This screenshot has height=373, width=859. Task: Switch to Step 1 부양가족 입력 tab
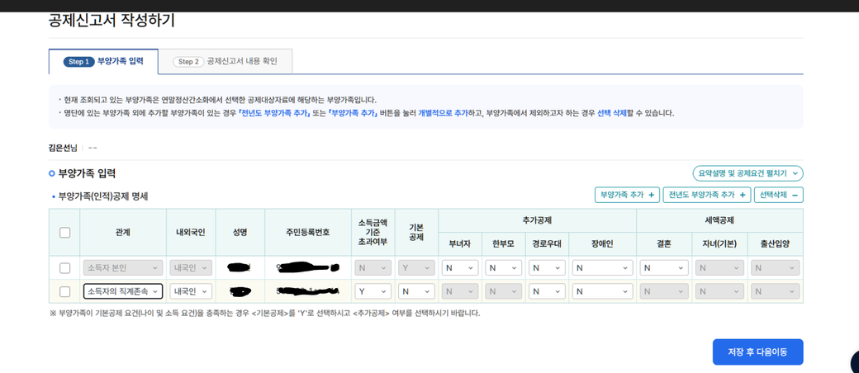[103, 61]
